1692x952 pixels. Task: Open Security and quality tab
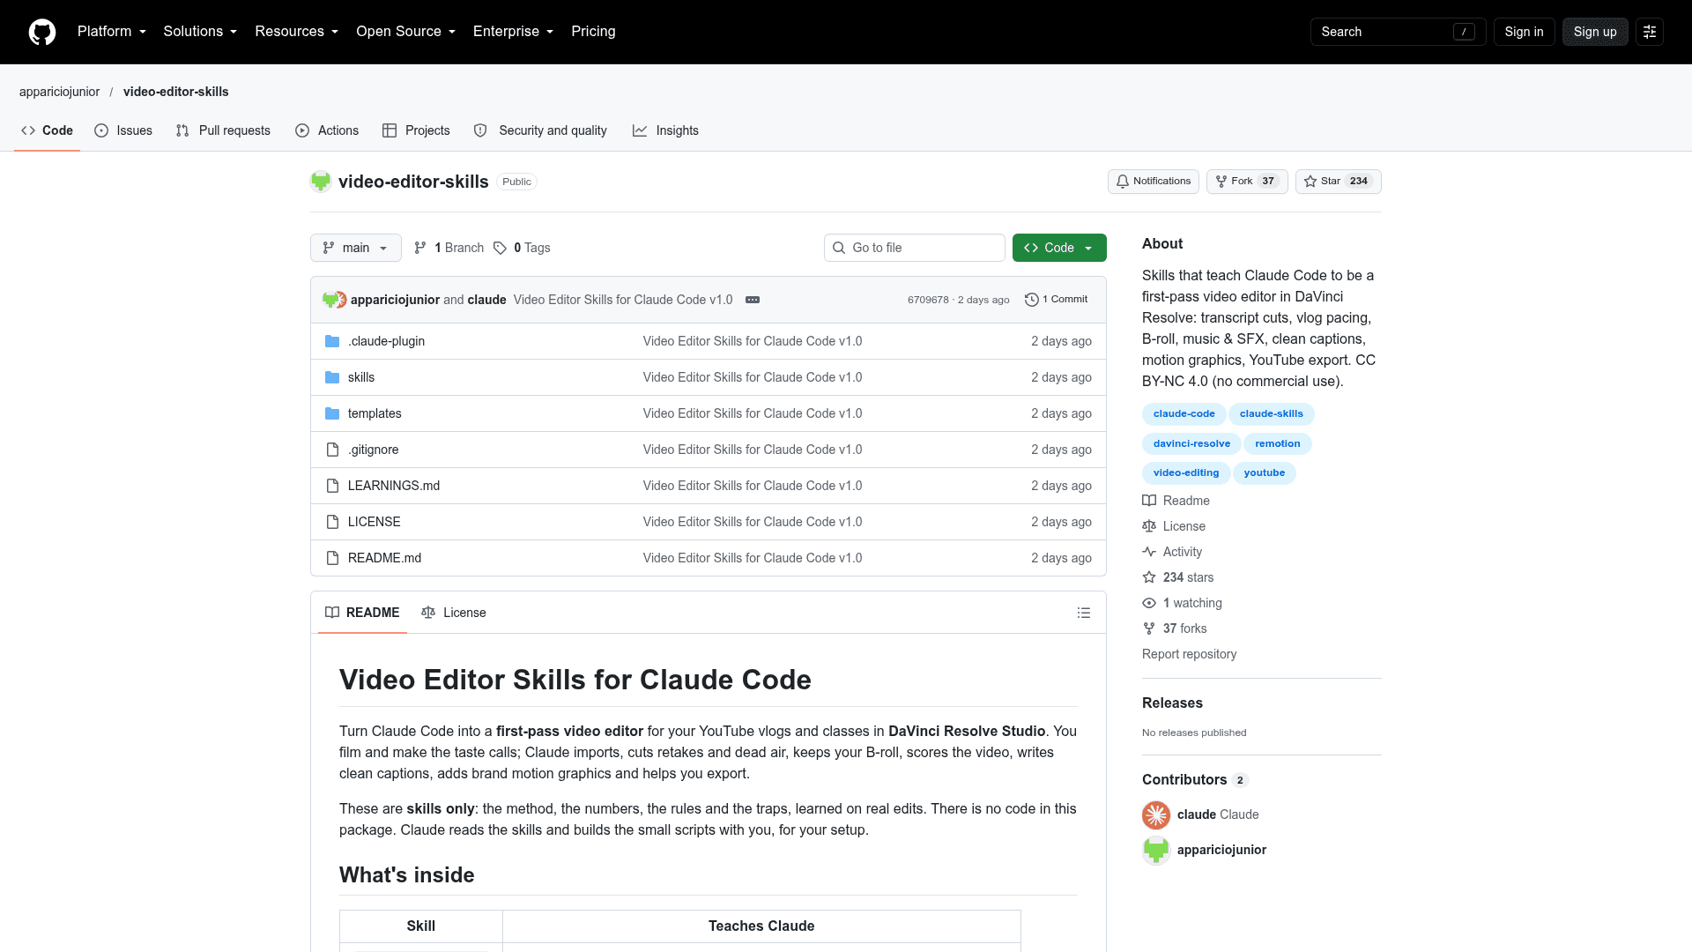(x=540, y=130)
